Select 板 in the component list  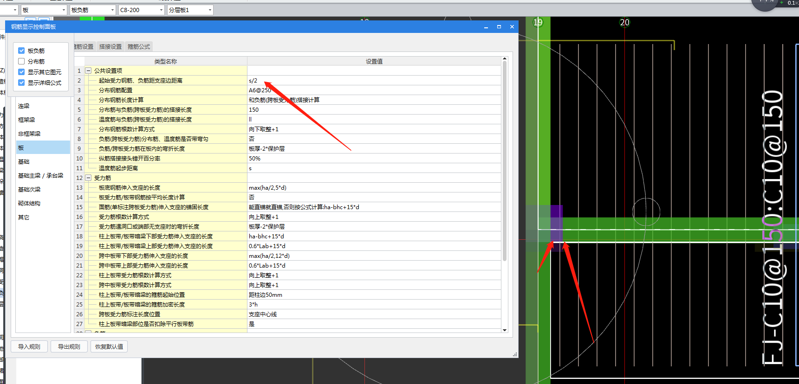pyautogui.click(x=43, y=147)
